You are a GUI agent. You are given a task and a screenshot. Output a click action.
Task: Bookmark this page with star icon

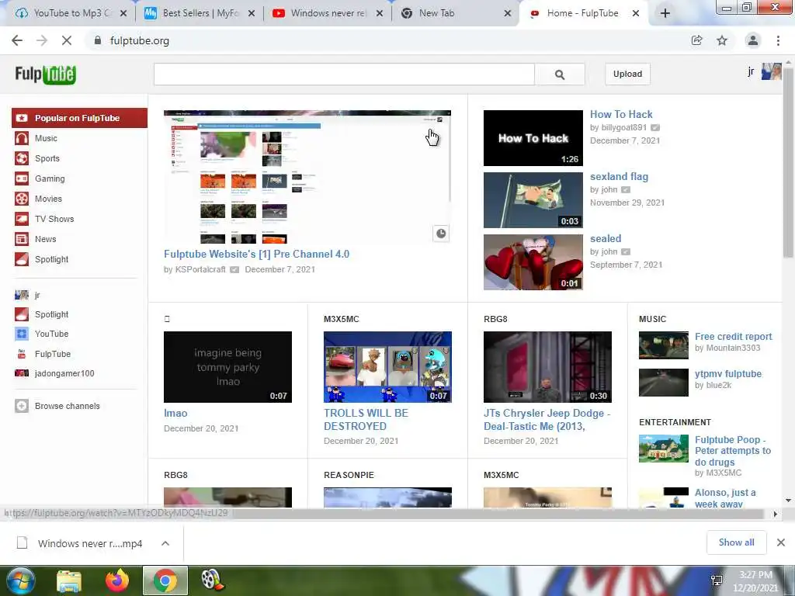click(x=722, y=40)
